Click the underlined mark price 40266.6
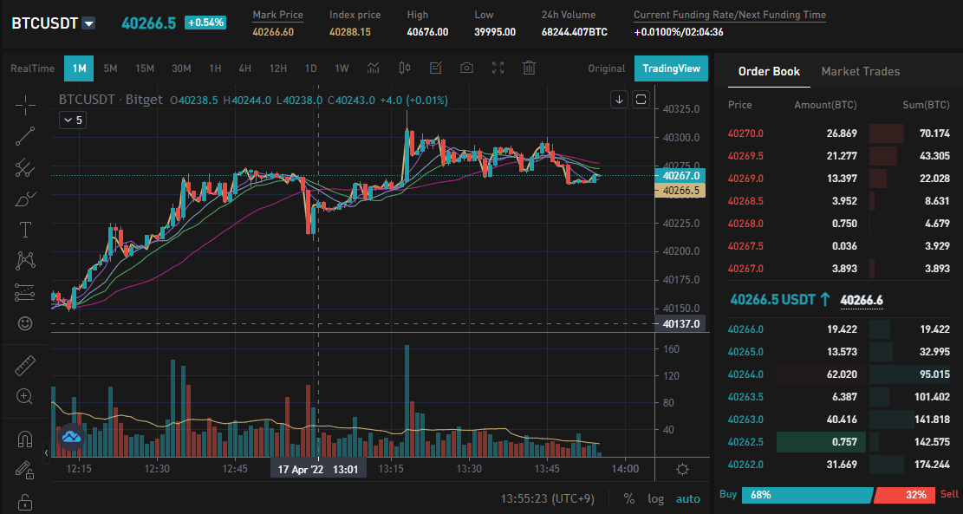 pyautogui.click(x=862, y=300)
